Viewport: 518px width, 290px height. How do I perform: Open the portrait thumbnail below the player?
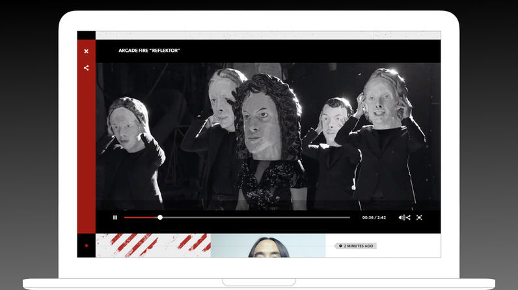(x=268, y=246)
